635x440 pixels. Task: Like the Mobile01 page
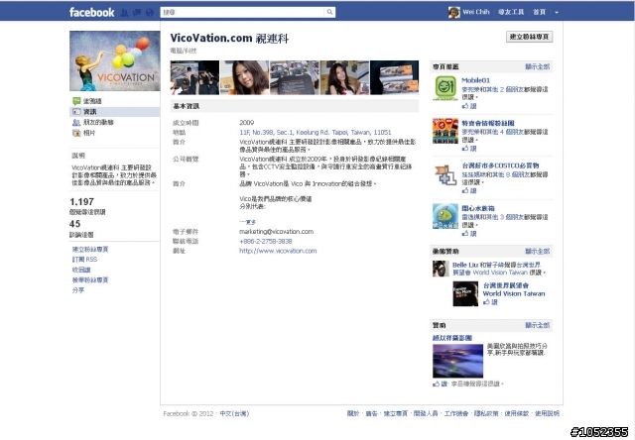469,106
